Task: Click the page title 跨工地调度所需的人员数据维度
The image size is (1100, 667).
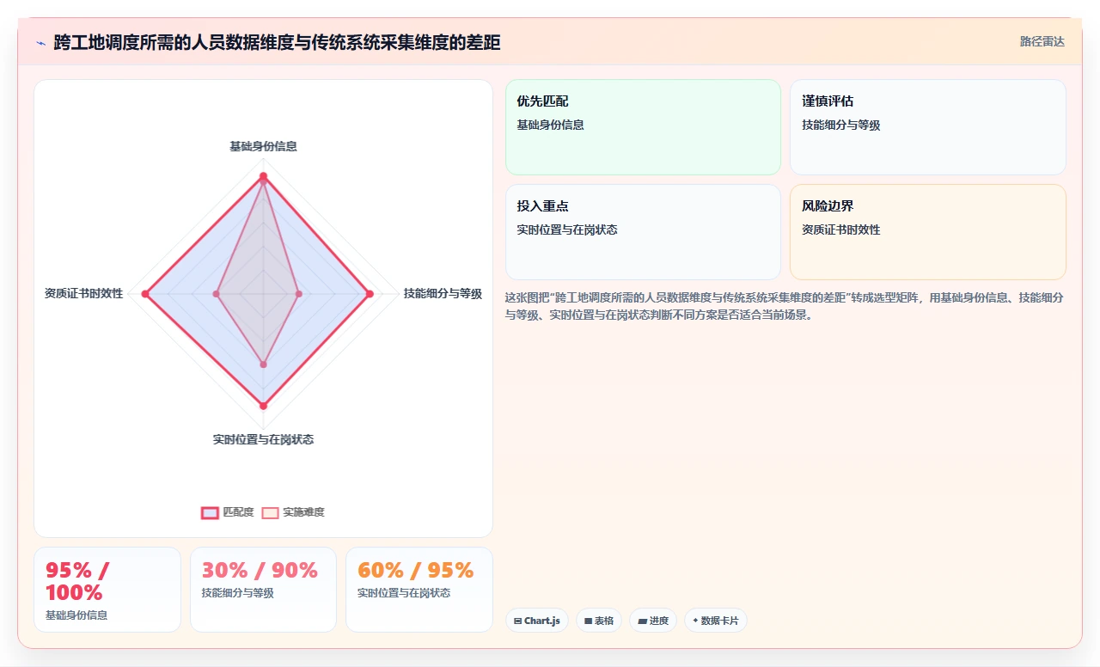Action: pos(277,43)
